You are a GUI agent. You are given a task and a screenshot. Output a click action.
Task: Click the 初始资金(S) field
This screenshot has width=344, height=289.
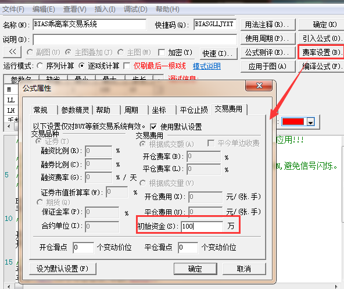click(x=202, y=226)
